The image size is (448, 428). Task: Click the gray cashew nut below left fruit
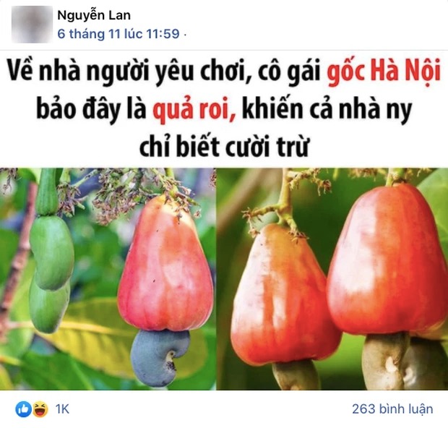(160, 357)
